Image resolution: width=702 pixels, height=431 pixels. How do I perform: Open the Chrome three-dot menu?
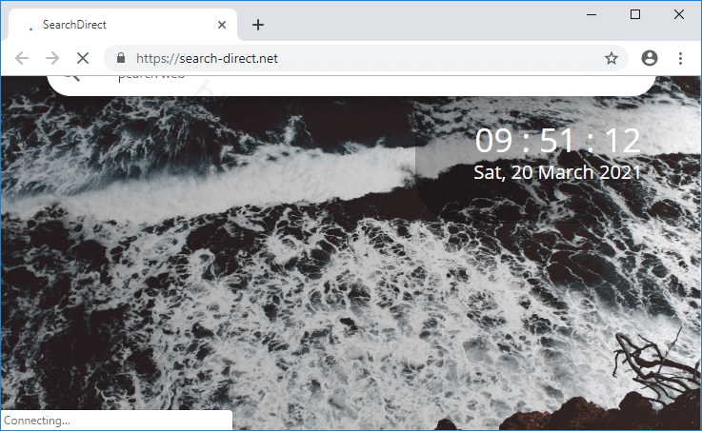pyautogui.click(x=680, y=58)
